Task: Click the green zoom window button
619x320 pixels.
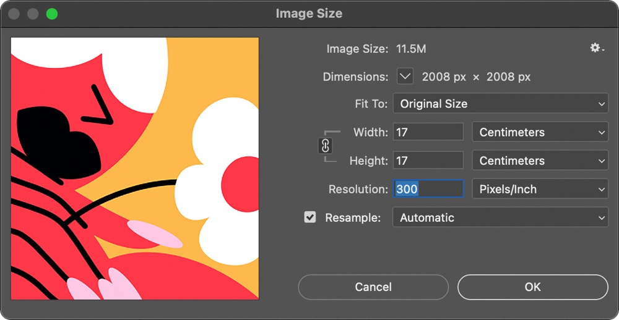Action: (52, 14)
